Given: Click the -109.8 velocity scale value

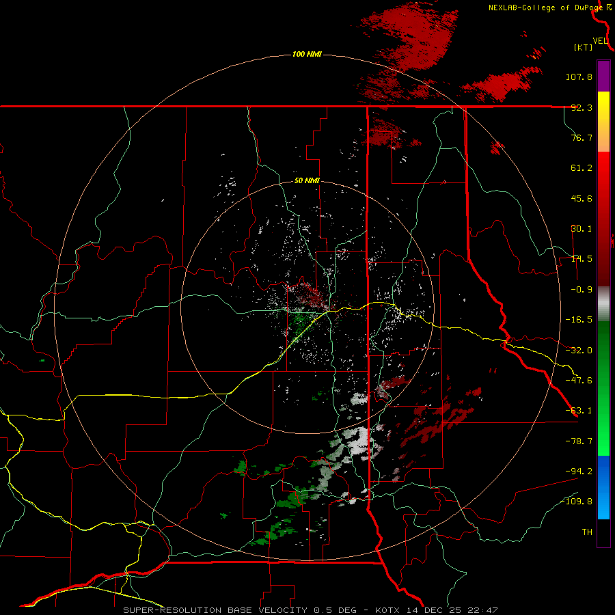Looking at the screenshot, I should [577, 502].
